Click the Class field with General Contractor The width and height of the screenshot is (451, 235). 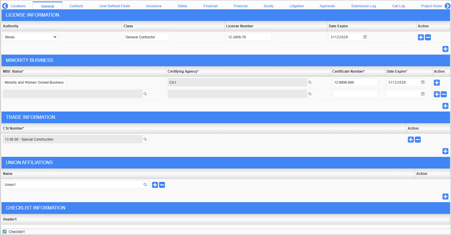(146, 37)
